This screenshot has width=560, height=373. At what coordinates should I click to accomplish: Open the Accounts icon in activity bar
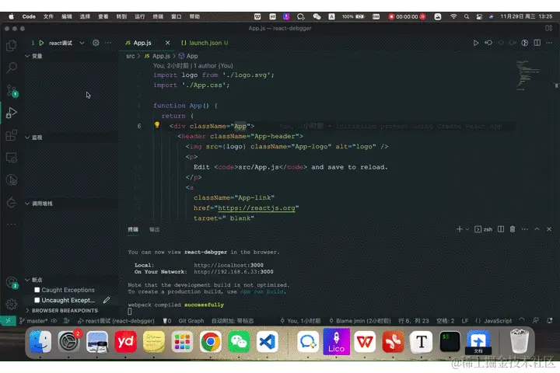[x=12, y=283]
